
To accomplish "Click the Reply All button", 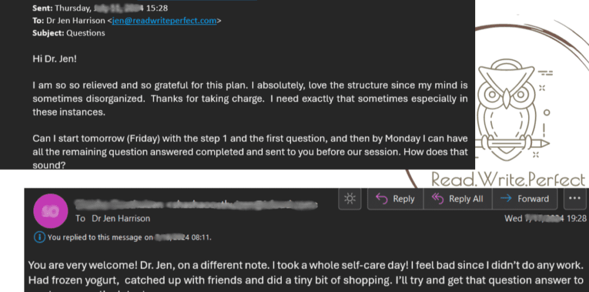I will tap(457, 199).
